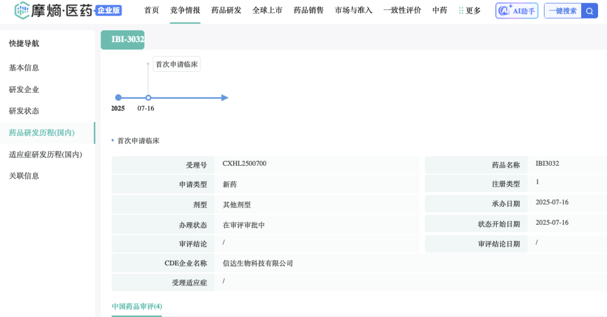The image size is (607, 317).
Task: Go to 研发状态 in quick navigation
Action: pyautogui.click(x=24, y=111)
